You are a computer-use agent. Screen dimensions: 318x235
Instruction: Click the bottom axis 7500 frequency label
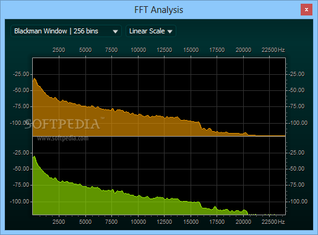pyautogui.click(x=111, y=222)
